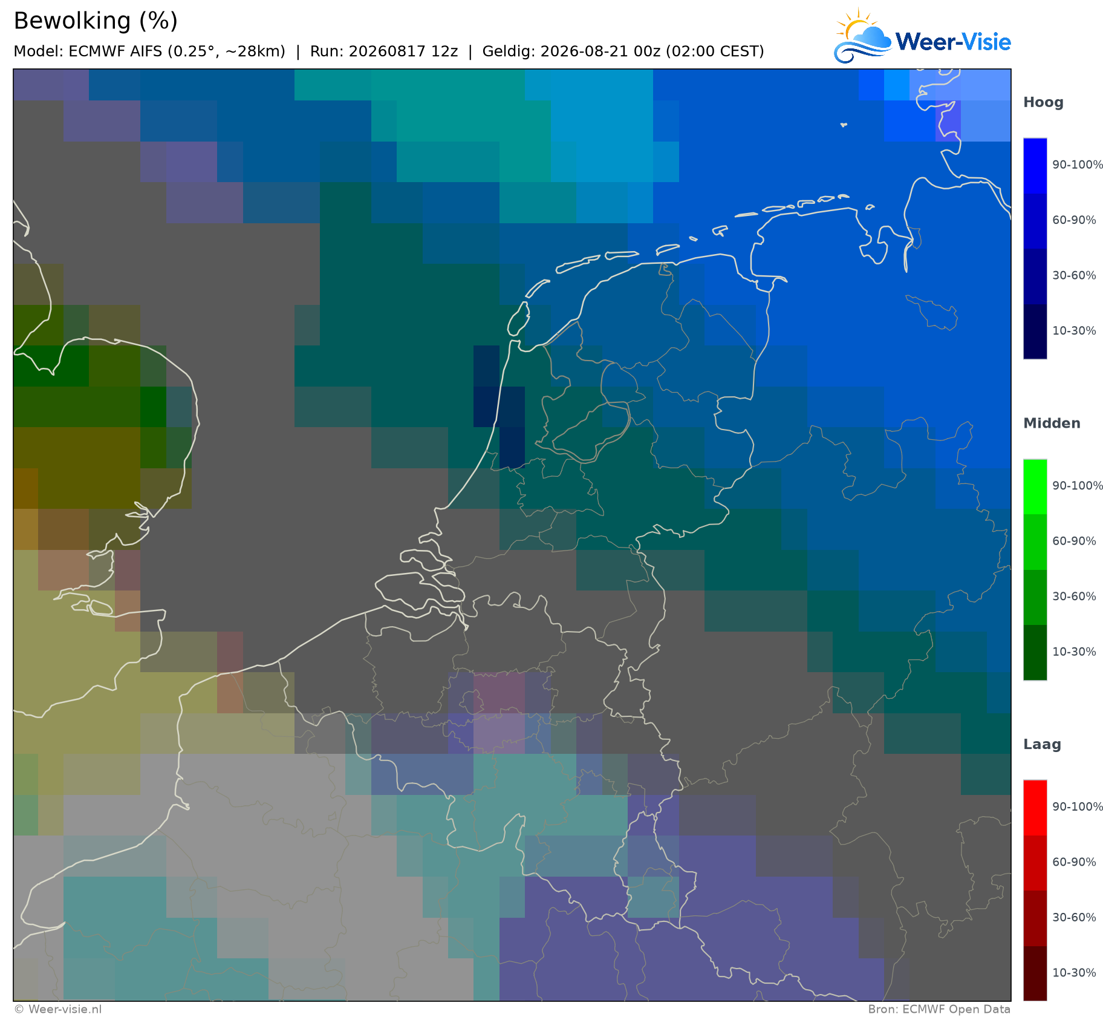Open the © Weer-visie.nl copyright link
1103x1017 pixels.
coord(57,1009)
